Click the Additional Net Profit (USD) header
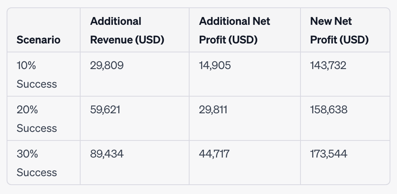397x194 pixels. (x=234, y=31)
